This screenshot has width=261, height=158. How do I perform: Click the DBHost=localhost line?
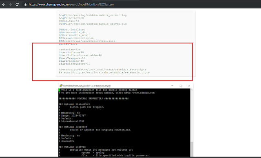(72, 30)
